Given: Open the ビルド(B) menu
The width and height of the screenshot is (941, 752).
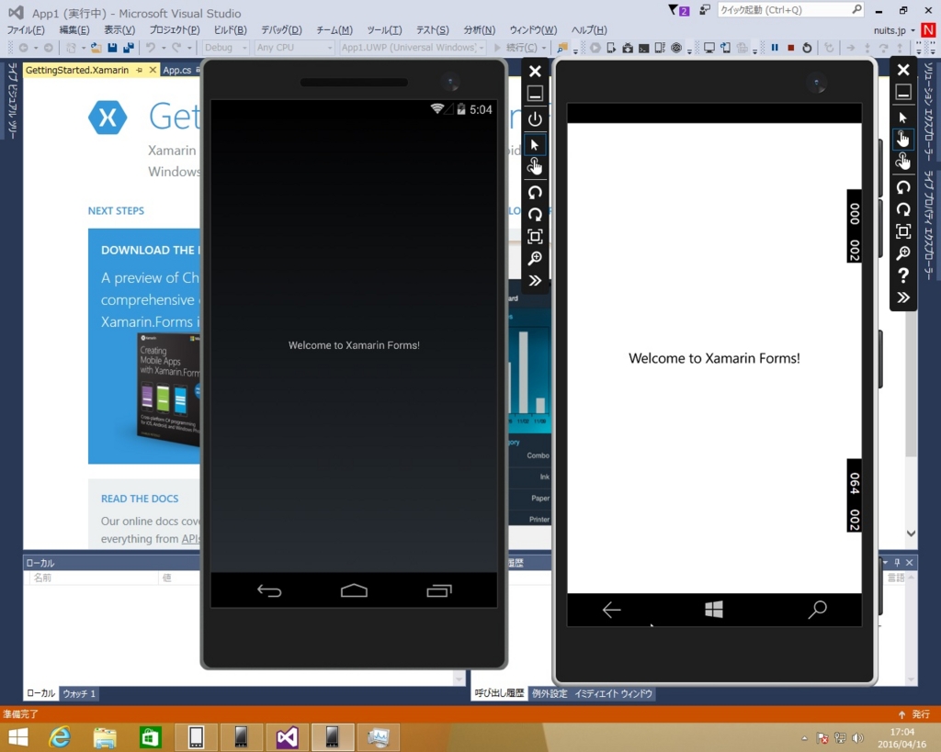Looking at the screenshot, I should pyautogui.click(x=231, y=30).
